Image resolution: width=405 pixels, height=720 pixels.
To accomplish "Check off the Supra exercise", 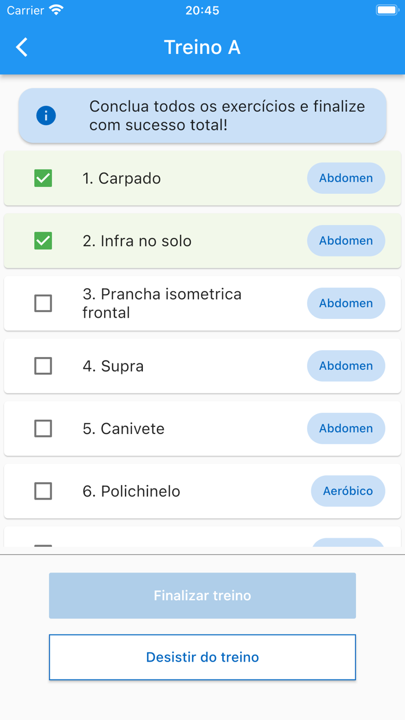I will [43, 366].
